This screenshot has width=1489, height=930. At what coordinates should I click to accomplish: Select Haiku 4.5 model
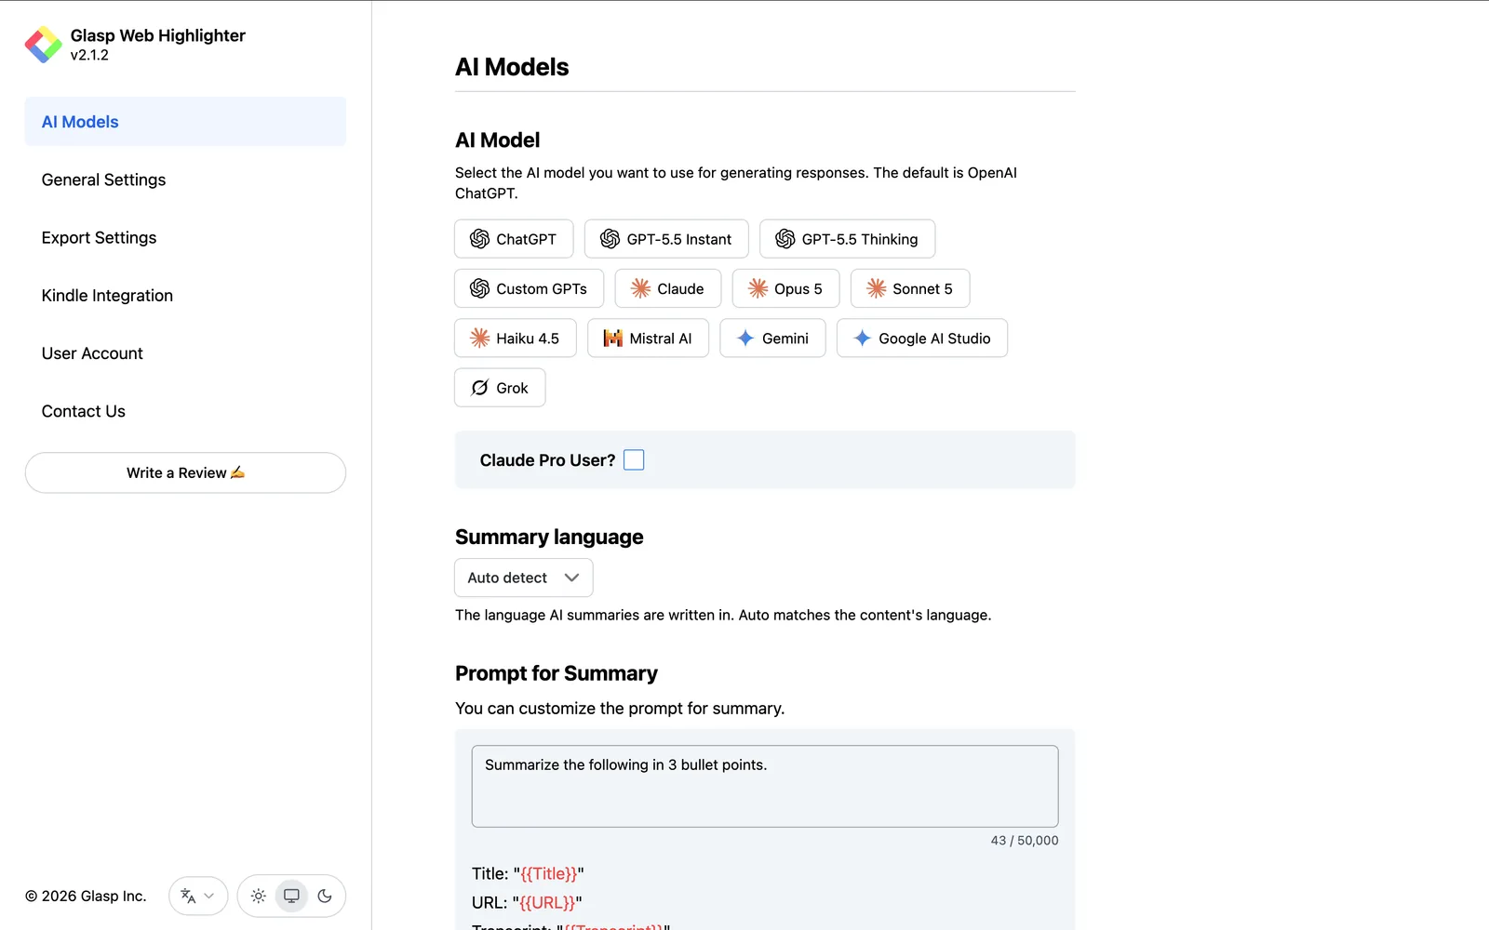coord(516,339)
